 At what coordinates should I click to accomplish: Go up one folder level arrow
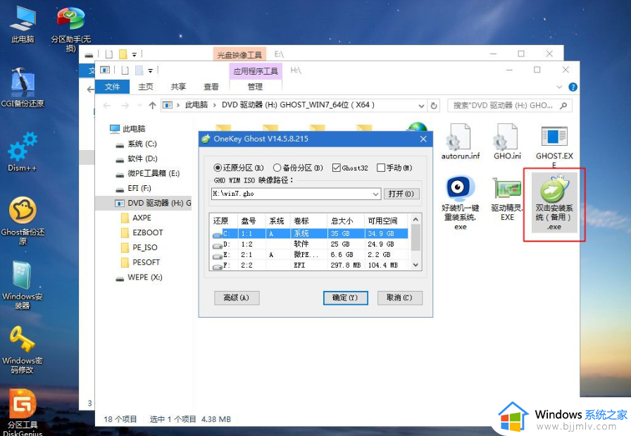(x=152, y=106)
